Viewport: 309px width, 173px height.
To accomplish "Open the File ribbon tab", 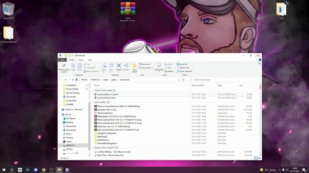I will (x=62, y=60).
